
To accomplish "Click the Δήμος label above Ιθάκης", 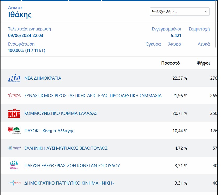I will (15, 8).
